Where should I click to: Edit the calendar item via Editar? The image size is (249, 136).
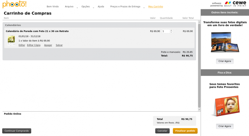[22, 45]
